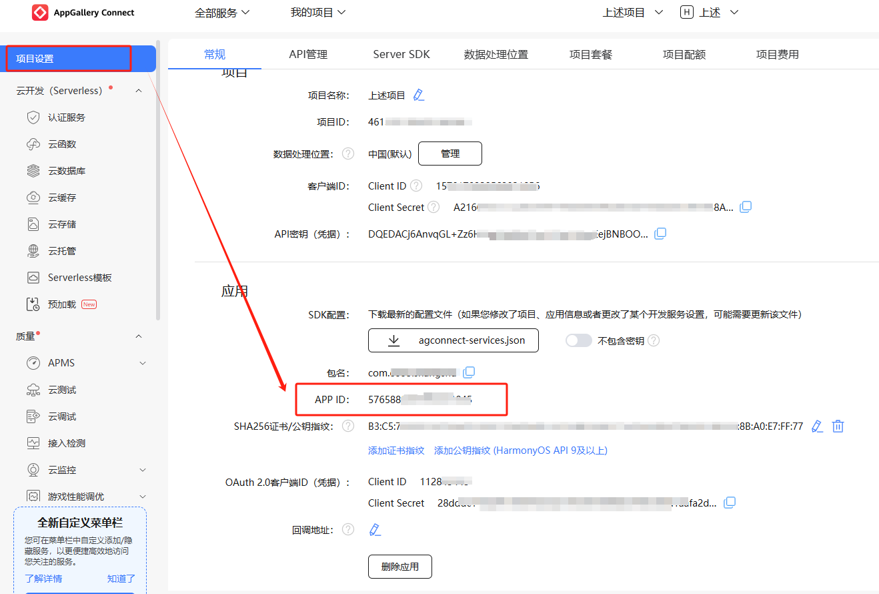Expand the 云监控 submenu chevron
The image size is (879, 594).
(x=142, y=470)
